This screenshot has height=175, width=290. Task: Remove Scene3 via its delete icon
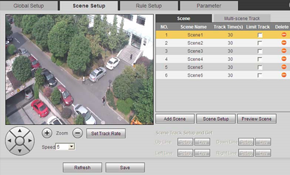[x=284, y=51]
